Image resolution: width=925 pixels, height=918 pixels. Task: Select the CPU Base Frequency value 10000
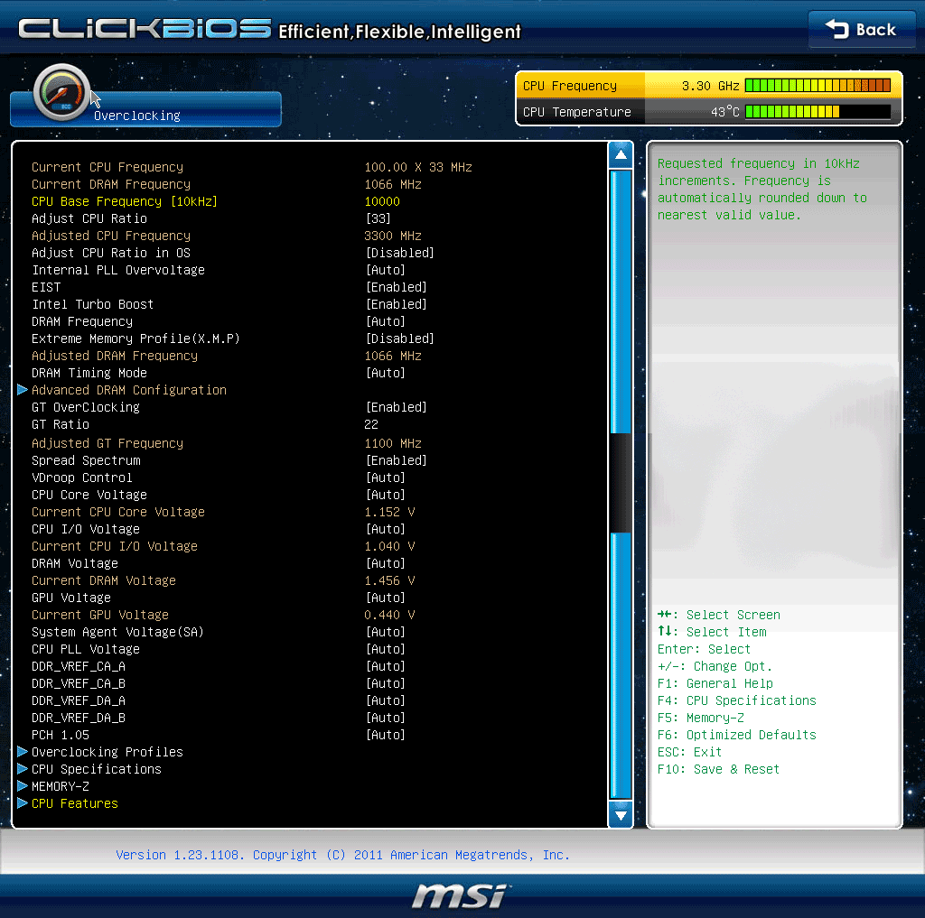382,201
